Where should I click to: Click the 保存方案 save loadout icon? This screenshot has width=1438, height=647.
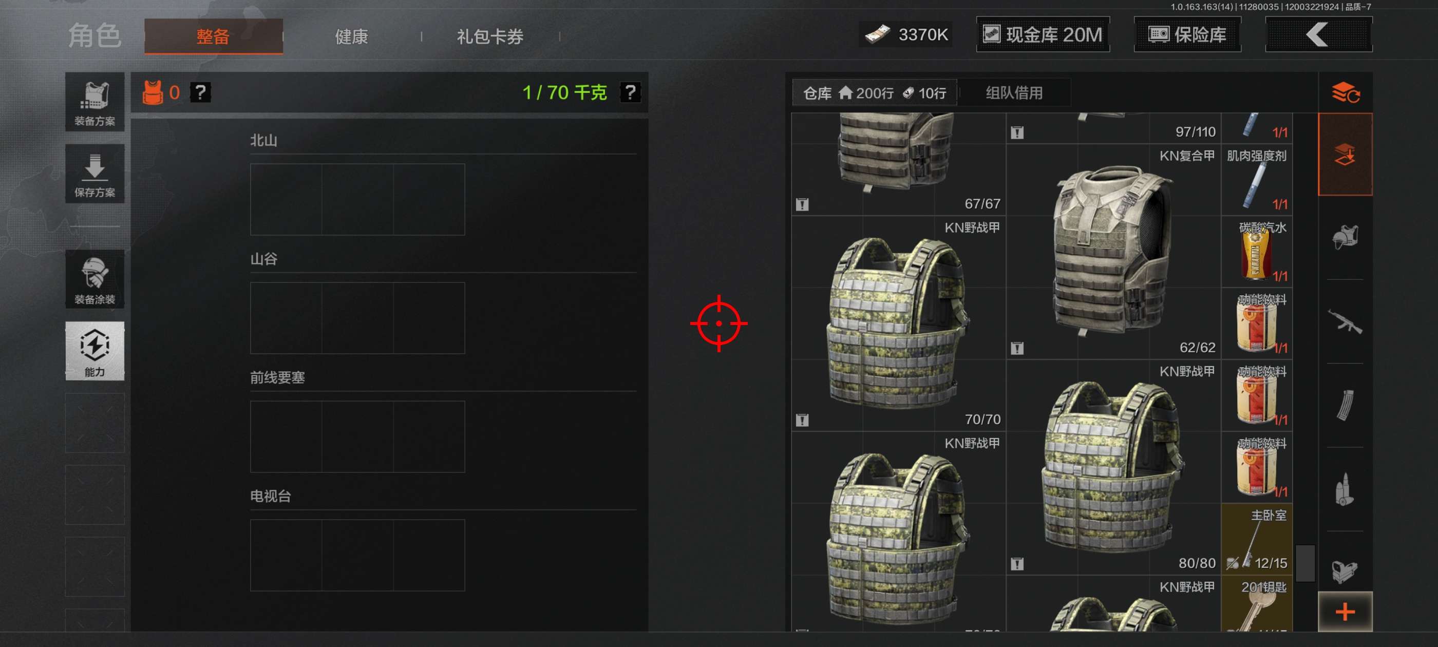click(94, 174)
